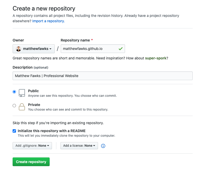Click the Private repository lock icon
Image resolution: width=205 pixels, height=171 pixels.
click(x=22, y=107)
